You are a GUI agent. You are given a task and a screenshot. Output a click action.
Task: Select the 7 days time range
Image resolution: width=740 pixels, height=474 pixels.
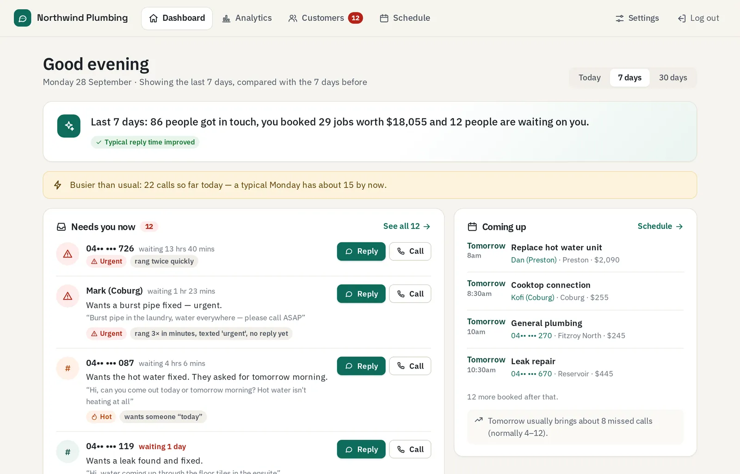tap(629, 78)
